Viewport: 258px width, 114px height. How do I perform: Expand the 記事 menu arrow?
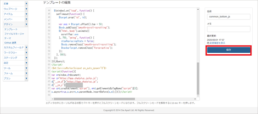[x=26, y=4]
